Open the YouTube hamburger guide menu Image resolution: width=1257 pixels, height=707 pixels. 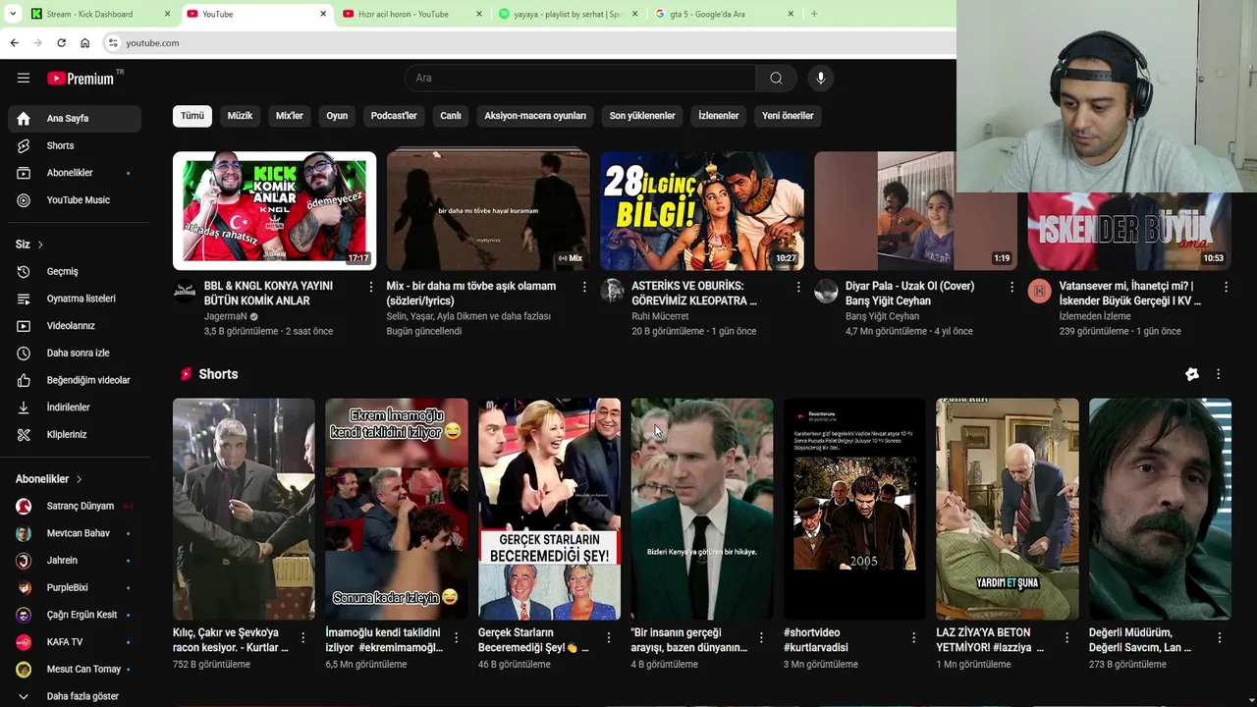pyautogui.click(x=24, y=78)
